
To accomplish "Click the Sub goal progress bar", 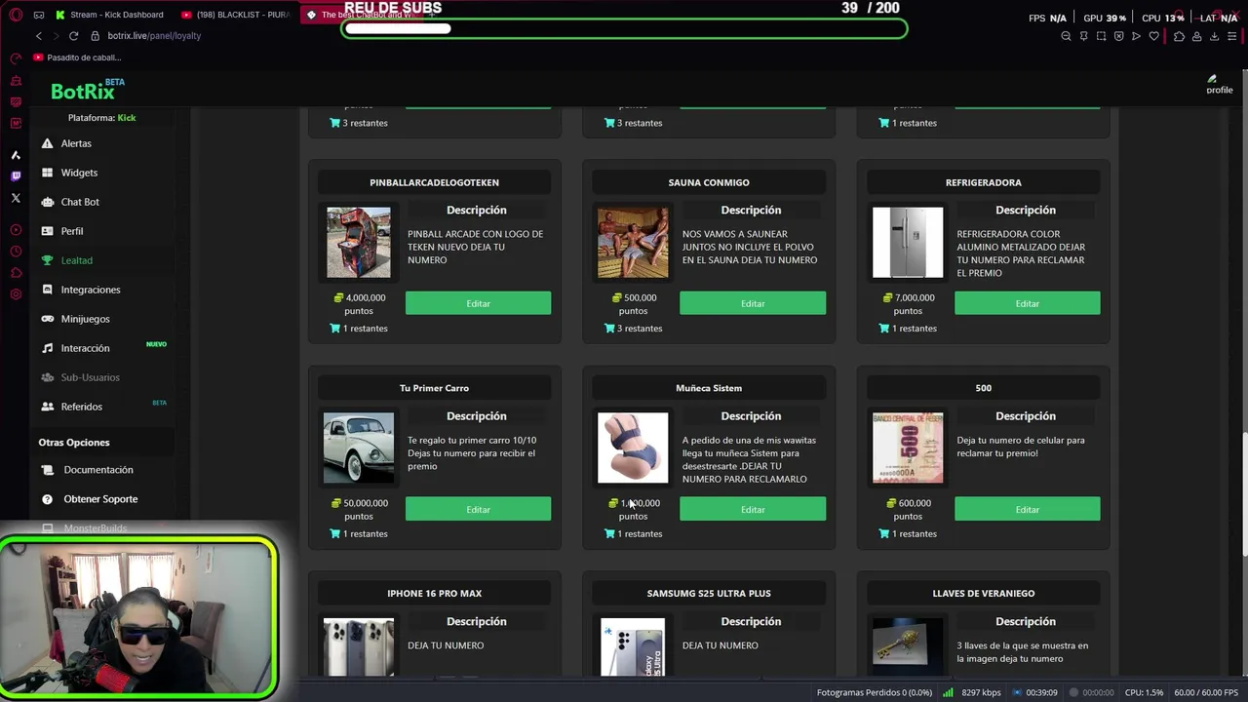I will point(624,28).
